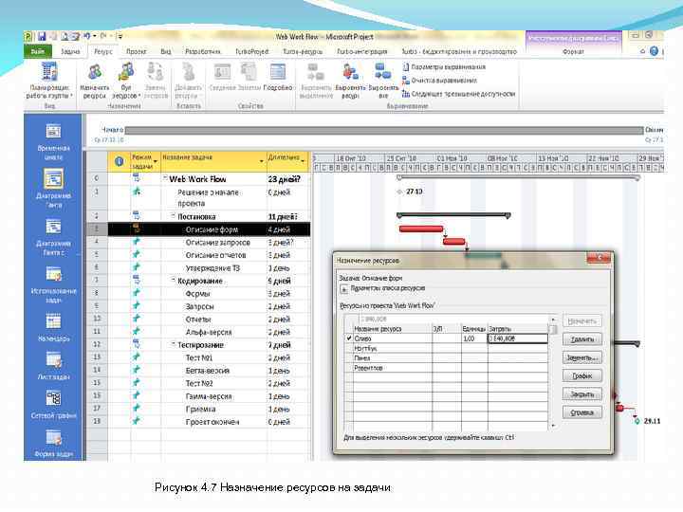
Task: Click the Save icon in quick access toolbar
Action: click(x=42, y=37)
